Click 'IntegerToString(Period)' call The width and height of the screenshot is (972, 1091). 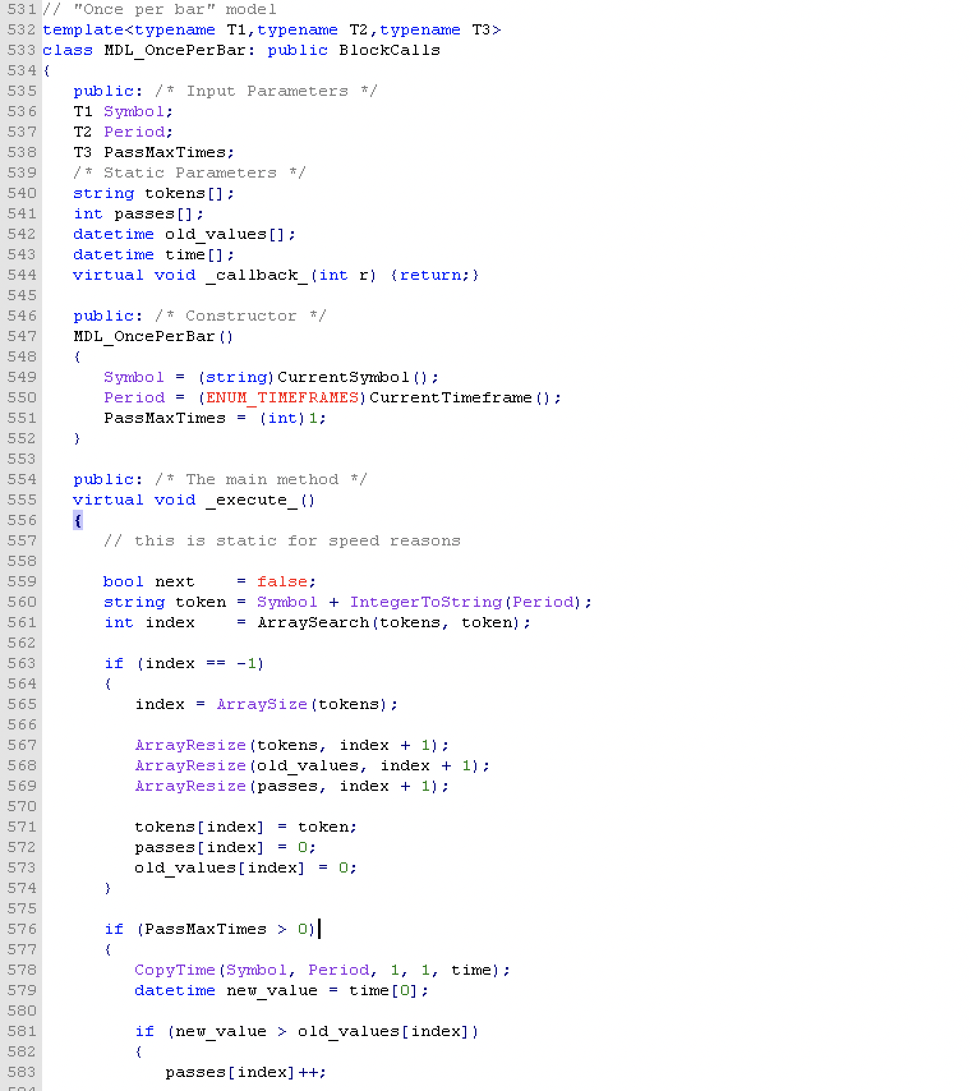466,602
